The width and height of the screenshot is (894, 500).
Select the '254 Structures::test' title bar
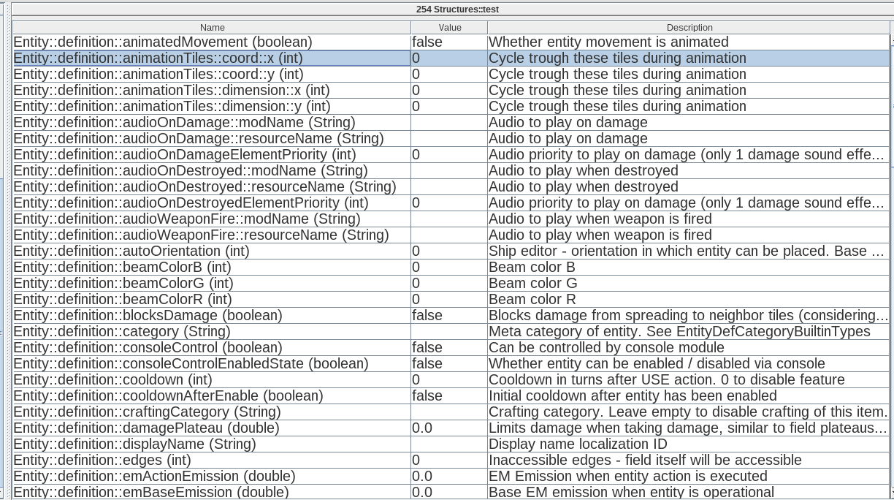(447, 10)
